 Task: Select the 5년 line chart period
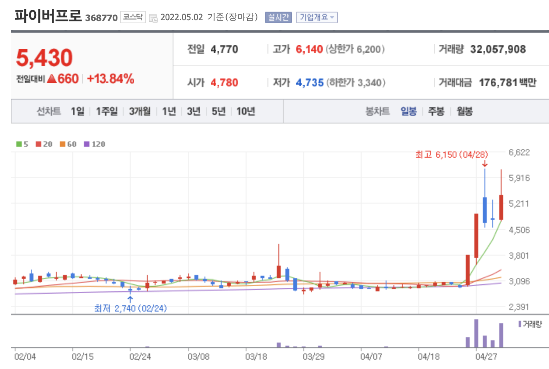(219, 111)
